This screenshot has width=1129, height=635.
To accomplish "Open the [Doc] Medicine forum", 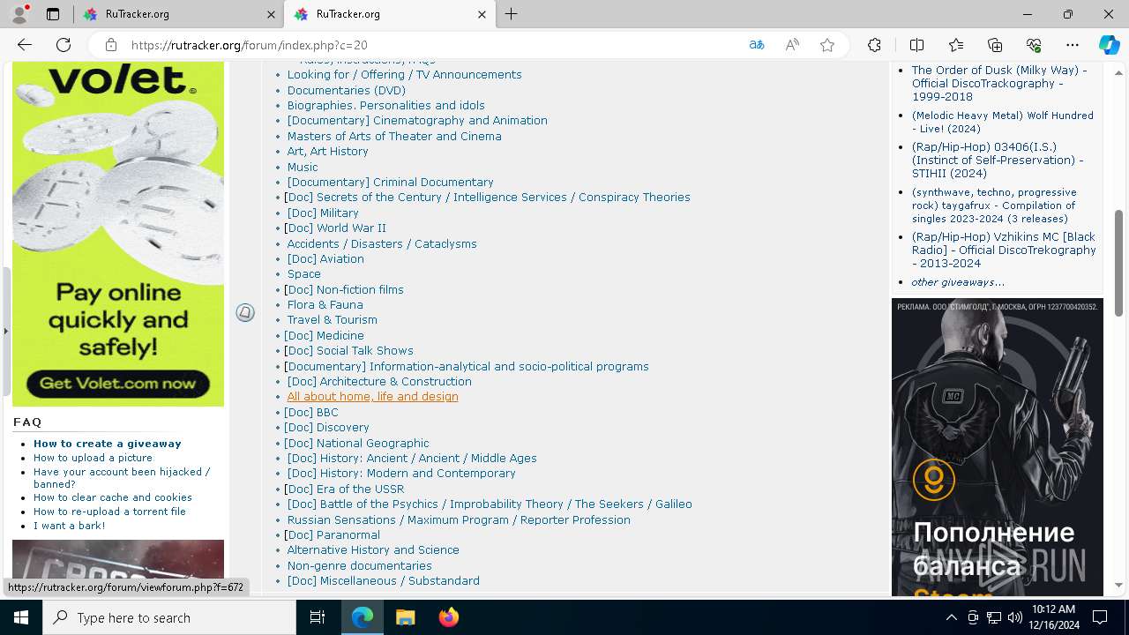I will [x=324, y=335].
